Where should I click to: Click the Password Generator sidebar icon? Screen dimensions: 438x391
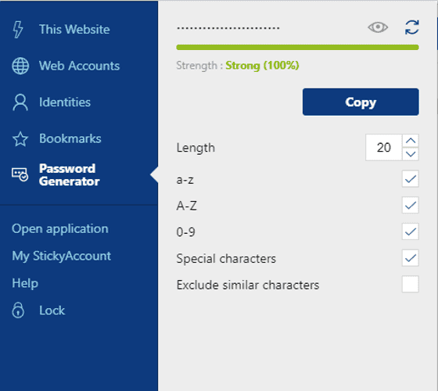click(x=20, y=175)
